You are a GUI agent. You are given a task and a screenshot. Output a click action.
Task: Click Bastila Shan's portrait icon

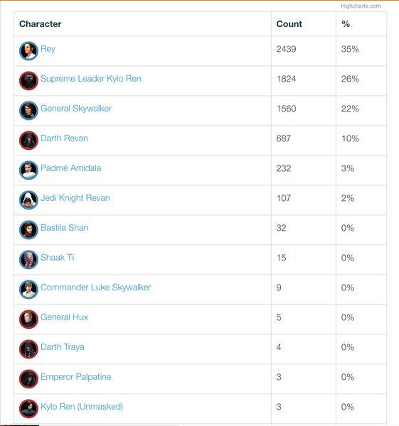[28, 230]
